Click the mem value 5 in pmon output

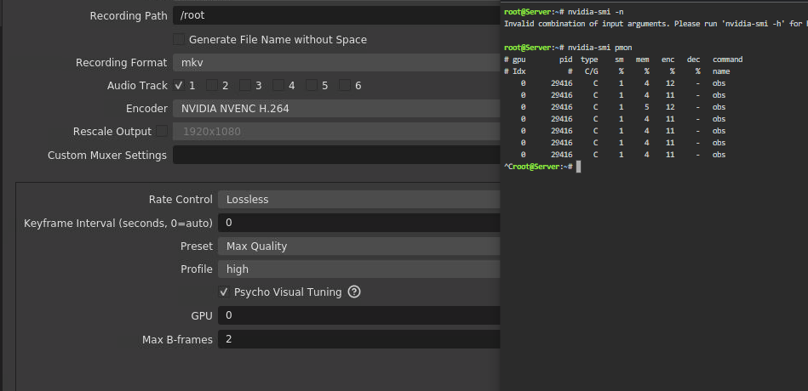click(646, 107)
